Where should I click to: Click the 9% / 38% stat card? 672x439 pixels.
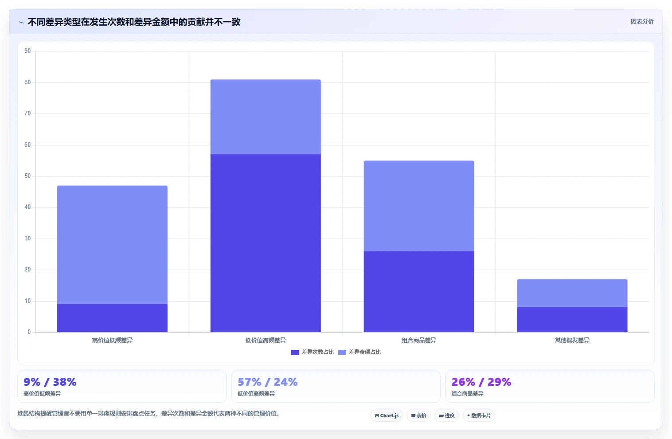tap(122, 386)
